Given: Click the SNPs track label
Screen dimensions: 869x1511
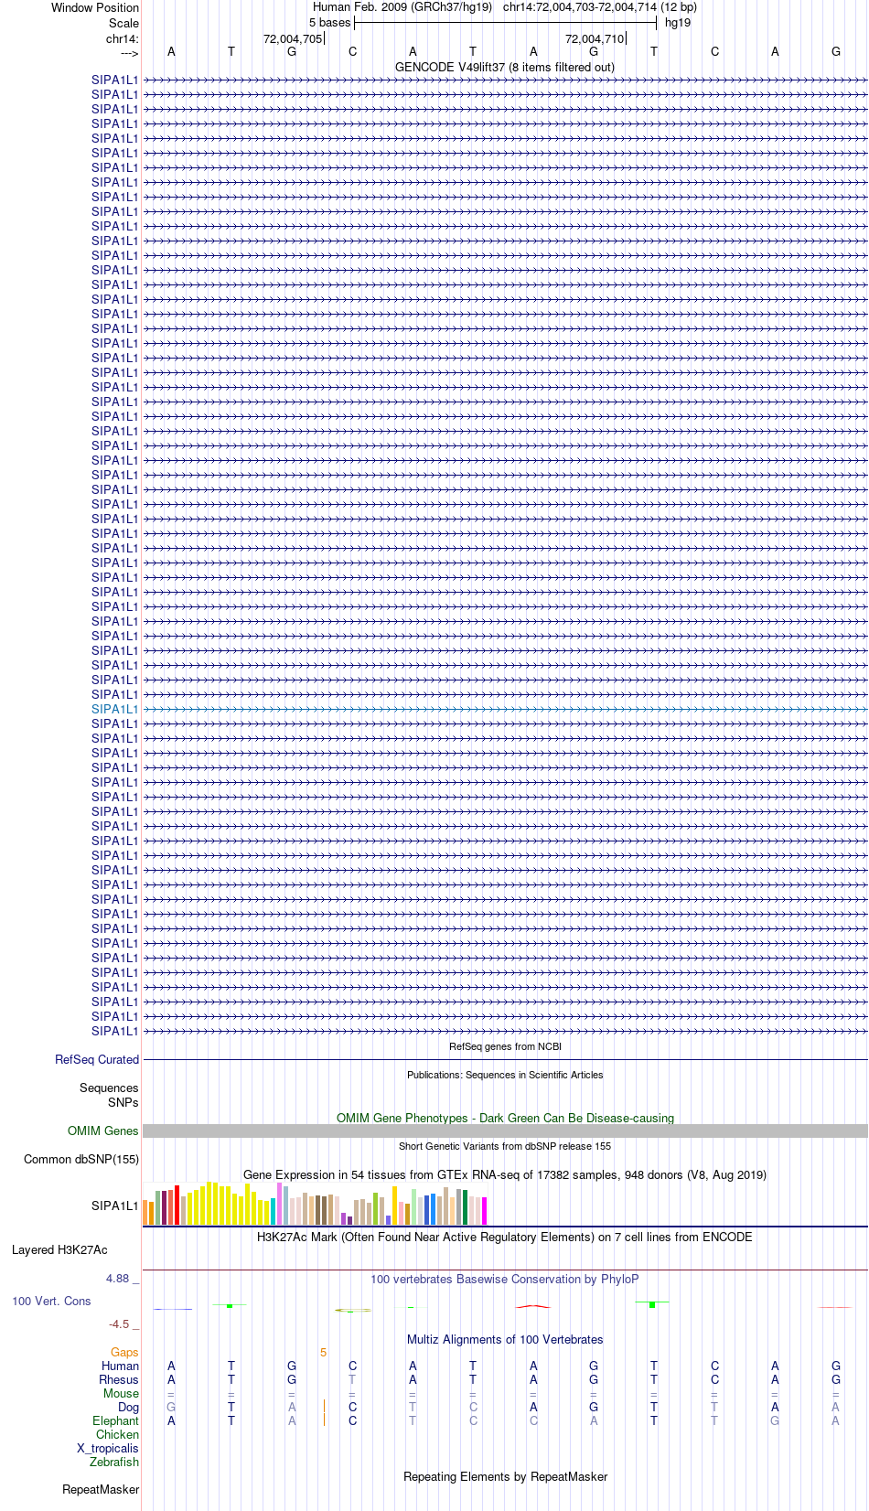Looking at the screenshot, I should (123, 1103).
